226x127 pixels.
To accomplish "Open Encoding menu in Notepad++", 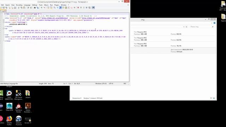I will 19,5.
